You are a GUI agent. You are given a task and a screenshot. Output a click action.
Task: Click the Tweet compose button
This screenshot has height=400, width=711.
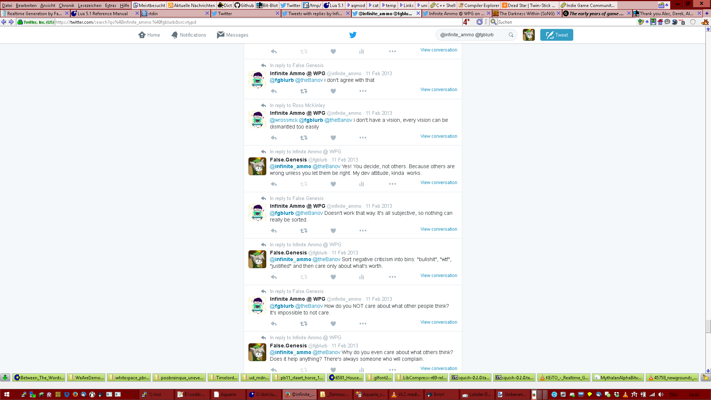(x=556, y=35)
